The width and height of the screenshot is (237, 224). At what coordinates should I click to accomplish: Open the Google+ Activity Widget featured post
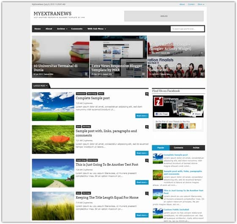pos(176,46)
